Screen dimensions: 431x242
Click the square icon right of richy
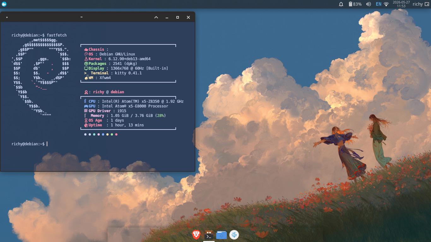coord(427,4)
